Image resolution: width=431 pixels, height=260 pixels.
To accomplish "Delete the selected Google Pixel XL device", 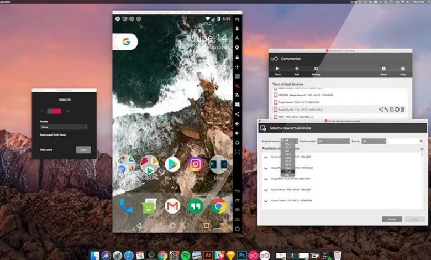I will [x=403, y=110].
